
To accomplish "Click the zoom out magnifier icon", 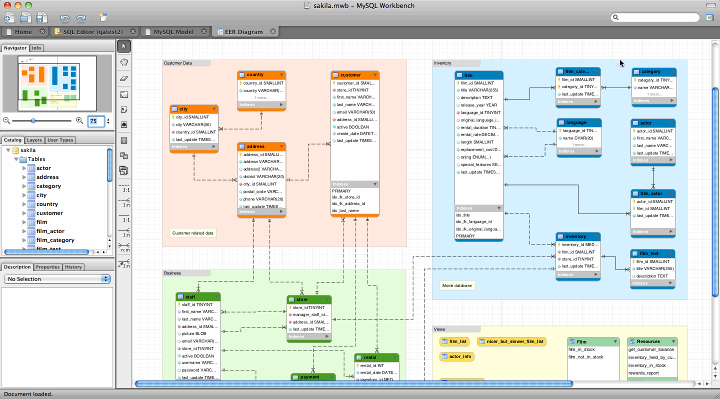I will 6,120.
